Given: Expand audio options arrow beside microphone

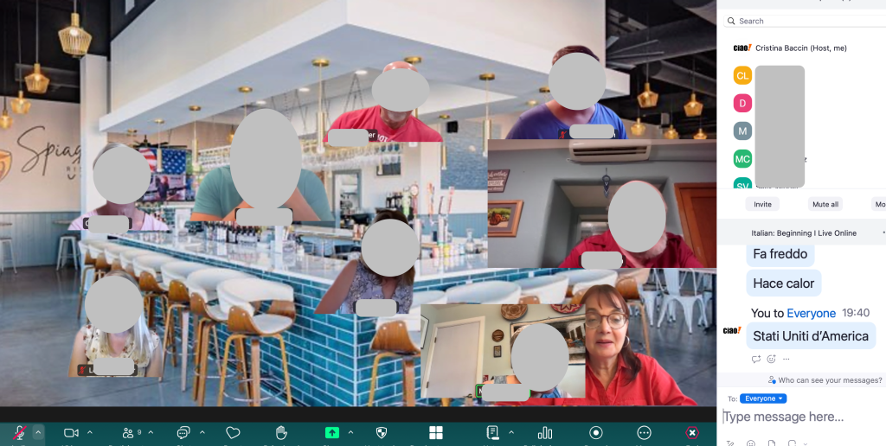Looking at the screenshot, I should (x=38, y=432).
